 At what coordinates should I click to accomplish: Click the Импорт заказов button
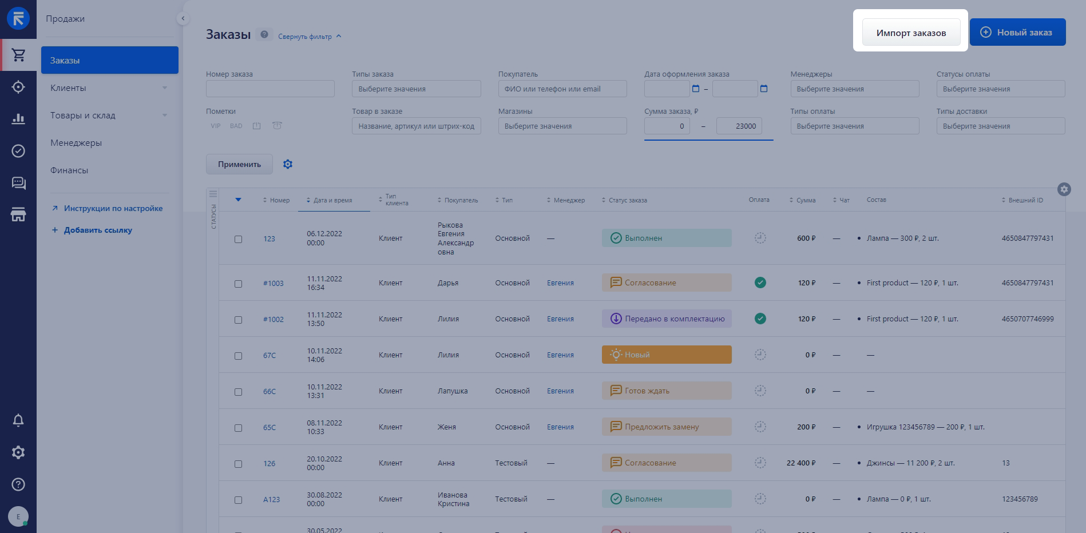coord(911,33)
